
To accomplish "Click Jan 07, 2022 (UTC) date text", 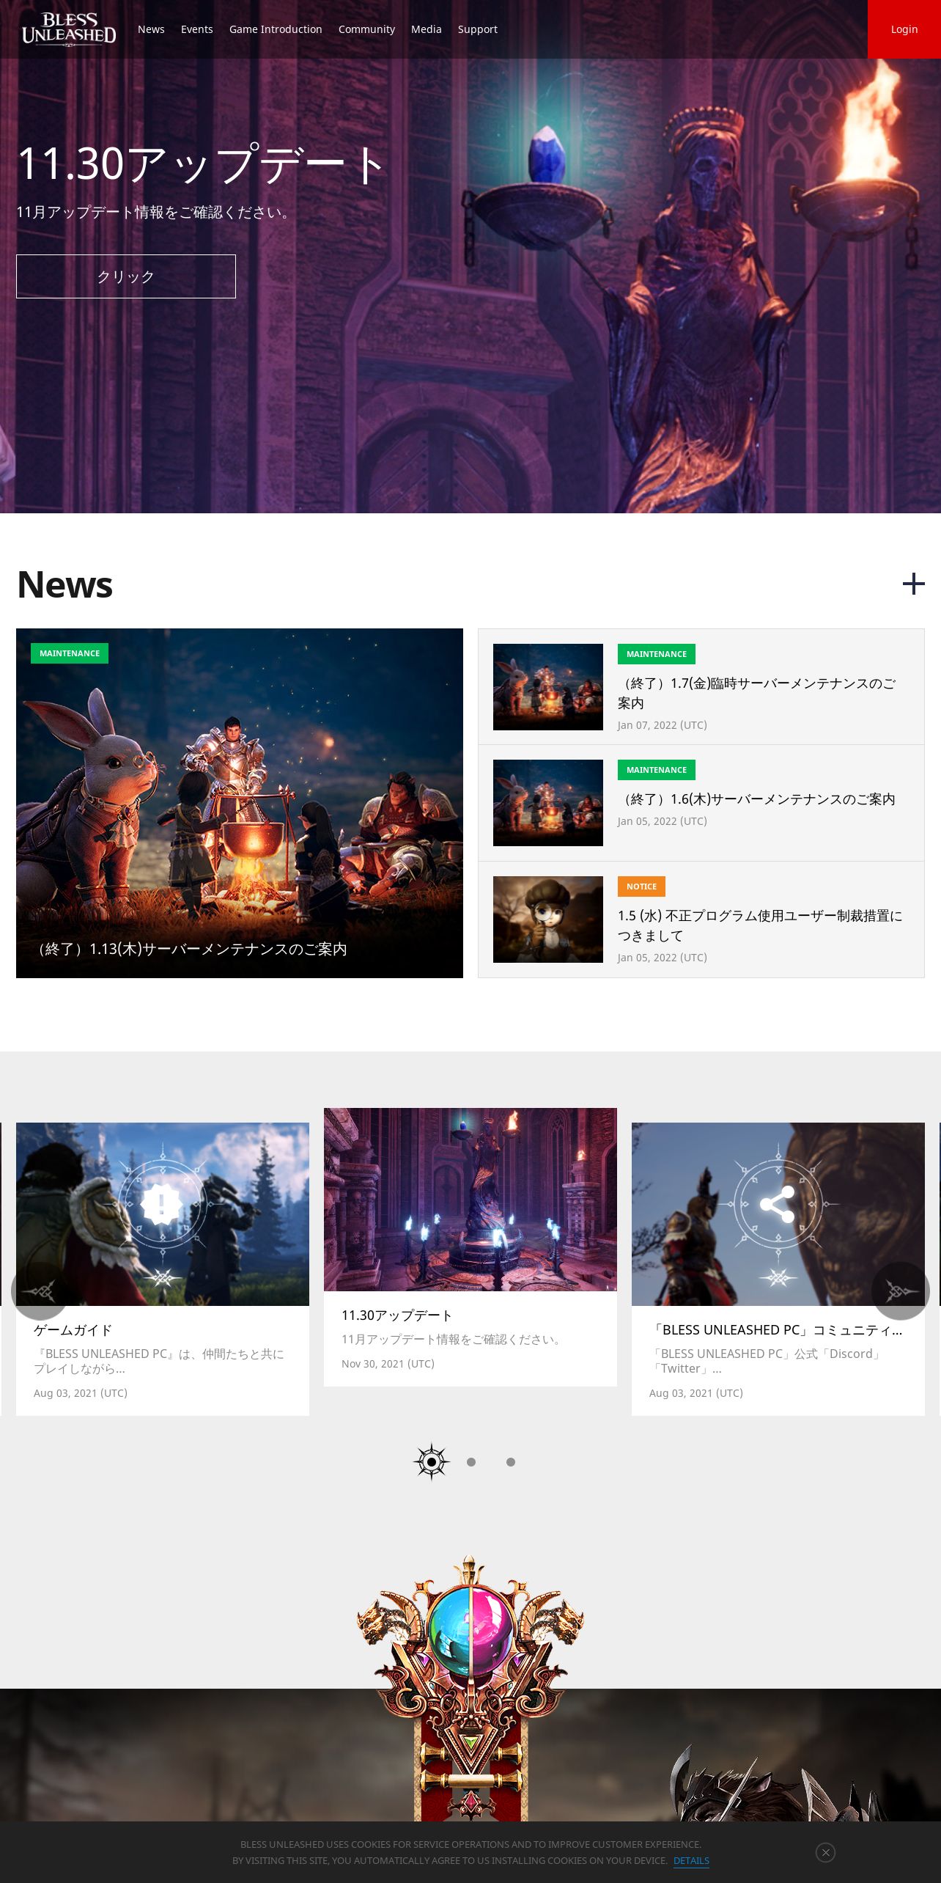I will pyautogui.click(x=663, y=725).
